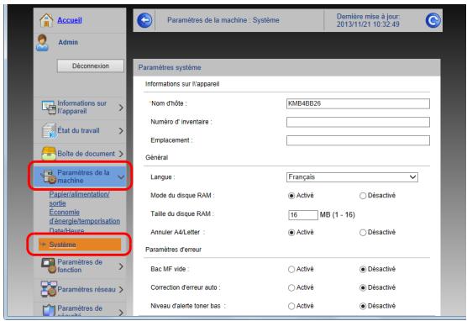
Task: Expand the Paramètres de sécurité chevron
Action: pos(121,313)
